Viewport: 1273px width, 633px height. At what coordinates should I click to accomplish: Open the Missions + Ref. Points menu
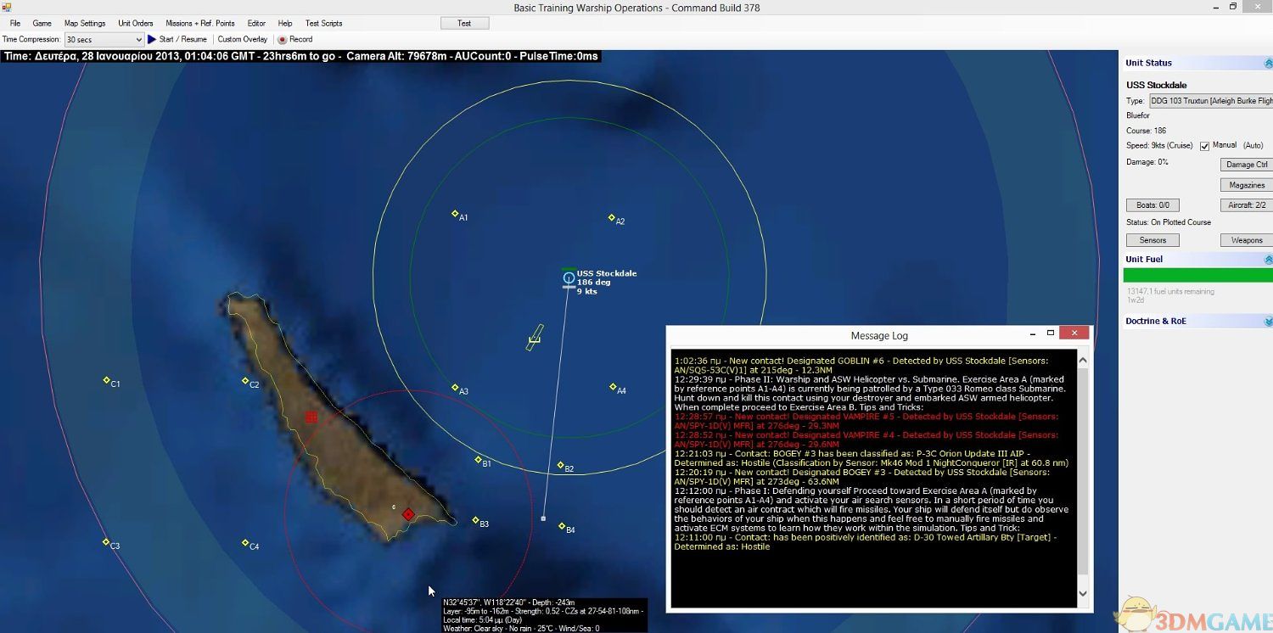pyautogui.click(x=200, y=23)
